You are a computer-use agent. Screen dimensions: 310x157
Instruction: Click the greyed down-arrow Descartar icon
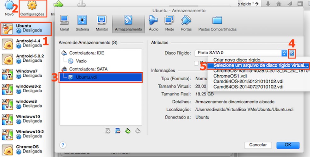81,3
